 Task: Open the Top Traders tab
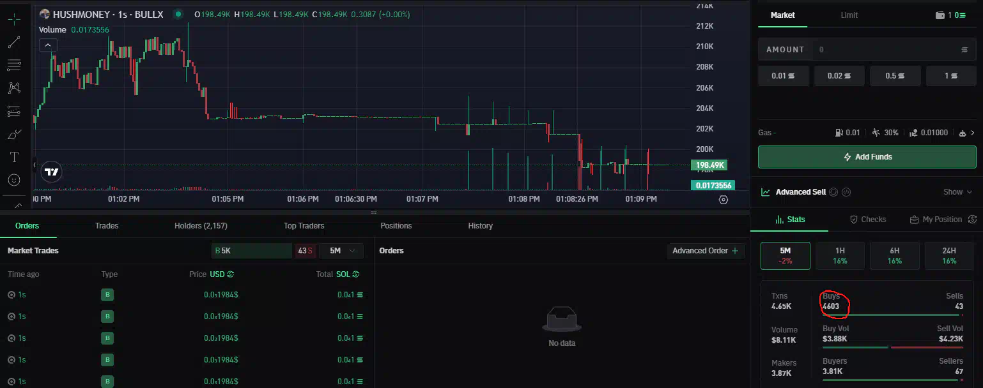(304, 226)
